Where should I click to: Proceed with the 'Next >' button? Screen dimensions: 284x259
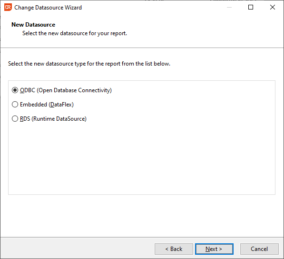point(214,249)
